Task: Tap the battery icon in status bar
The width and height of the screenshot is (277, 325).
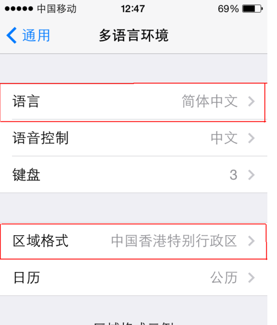Action: [252, 9]
